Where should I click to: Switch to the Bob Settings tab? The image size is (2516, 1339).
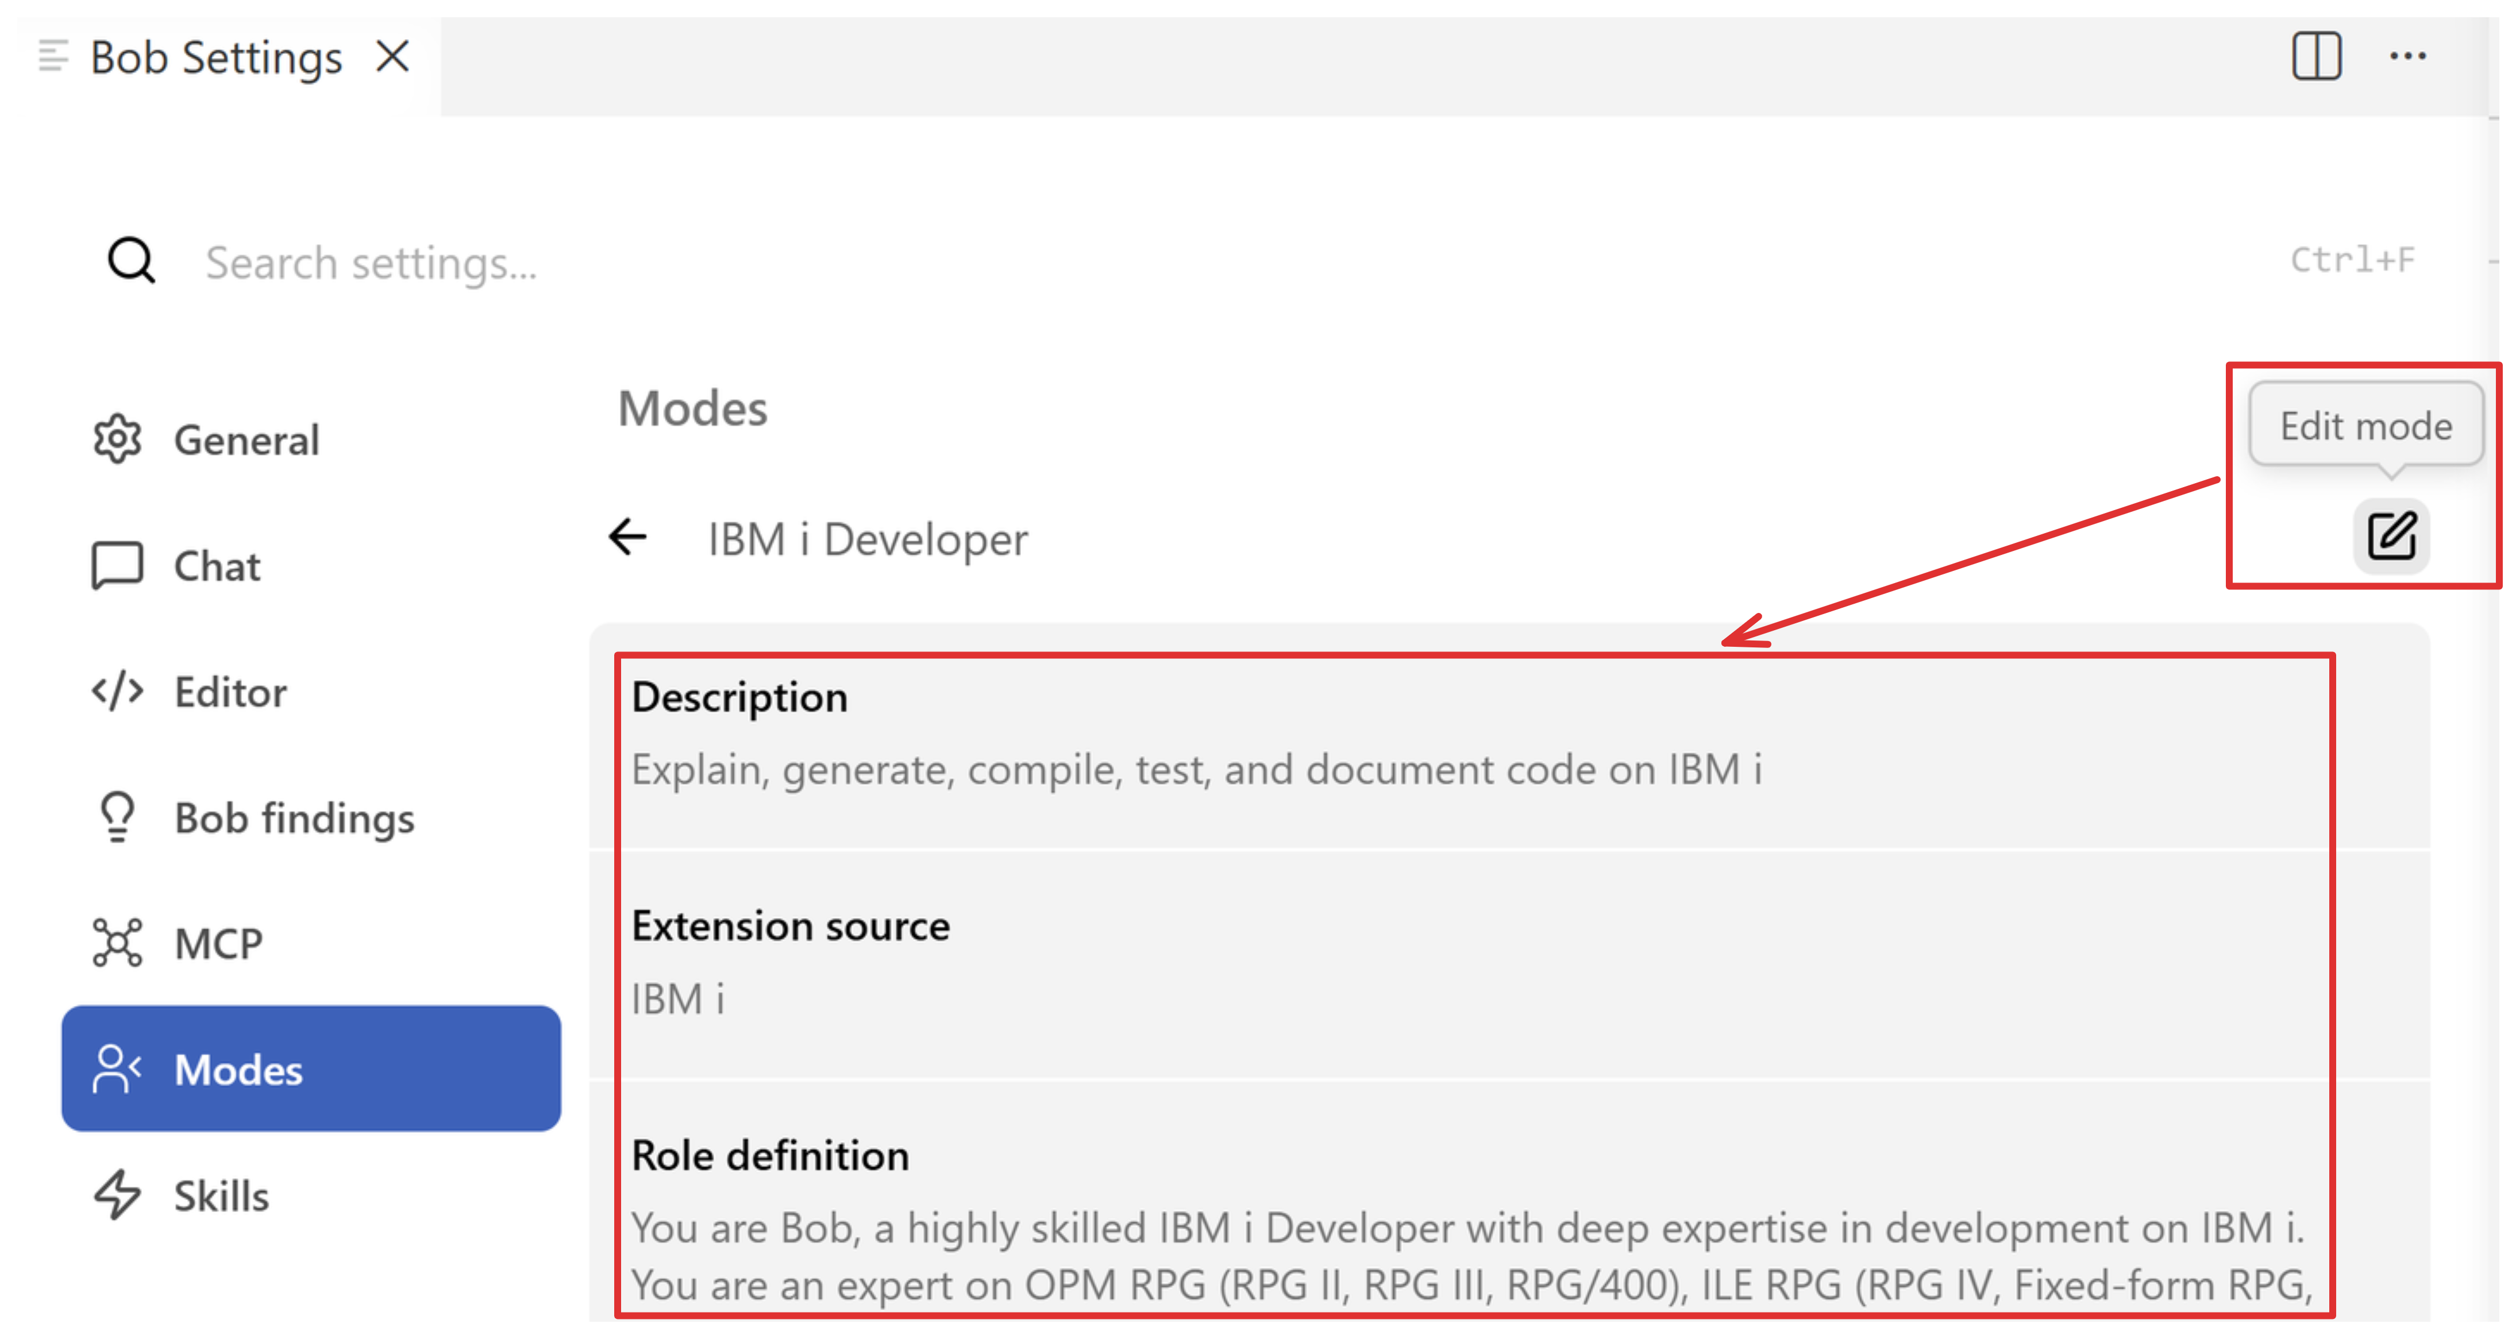pos(216,57)
